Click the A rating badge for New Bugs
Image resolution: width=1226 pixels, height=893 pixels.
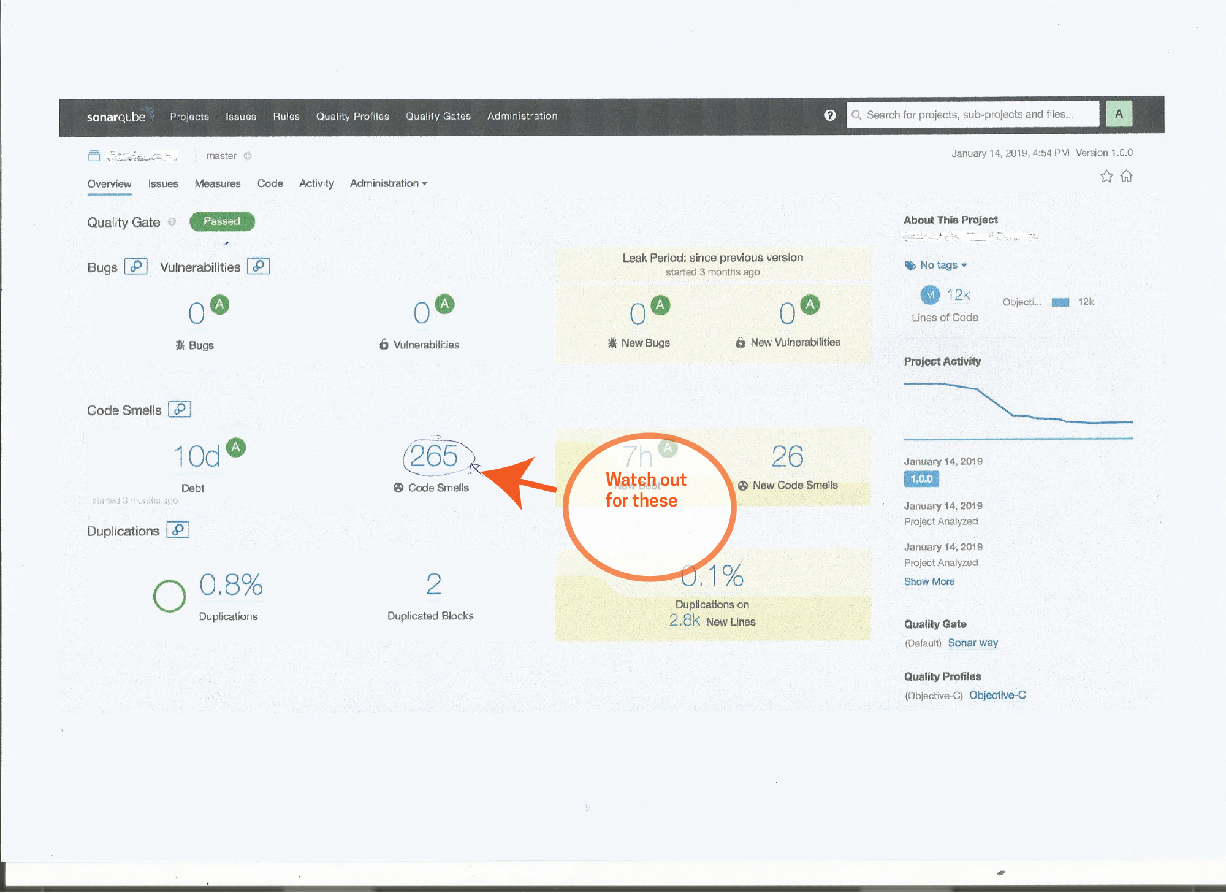660,305
